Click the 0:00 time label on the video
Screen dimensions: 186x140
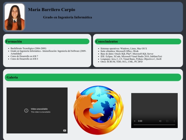coord(140,121)
